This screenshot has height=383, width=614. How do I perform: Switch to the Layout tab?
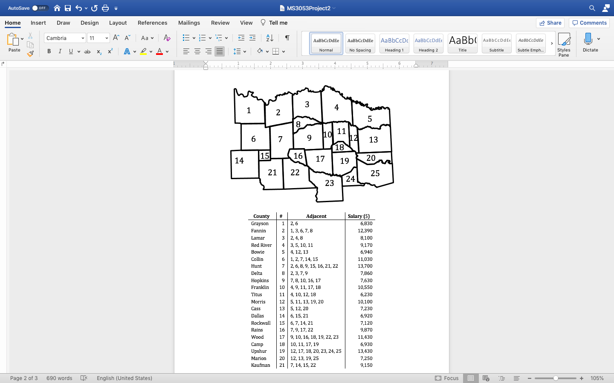118,23
